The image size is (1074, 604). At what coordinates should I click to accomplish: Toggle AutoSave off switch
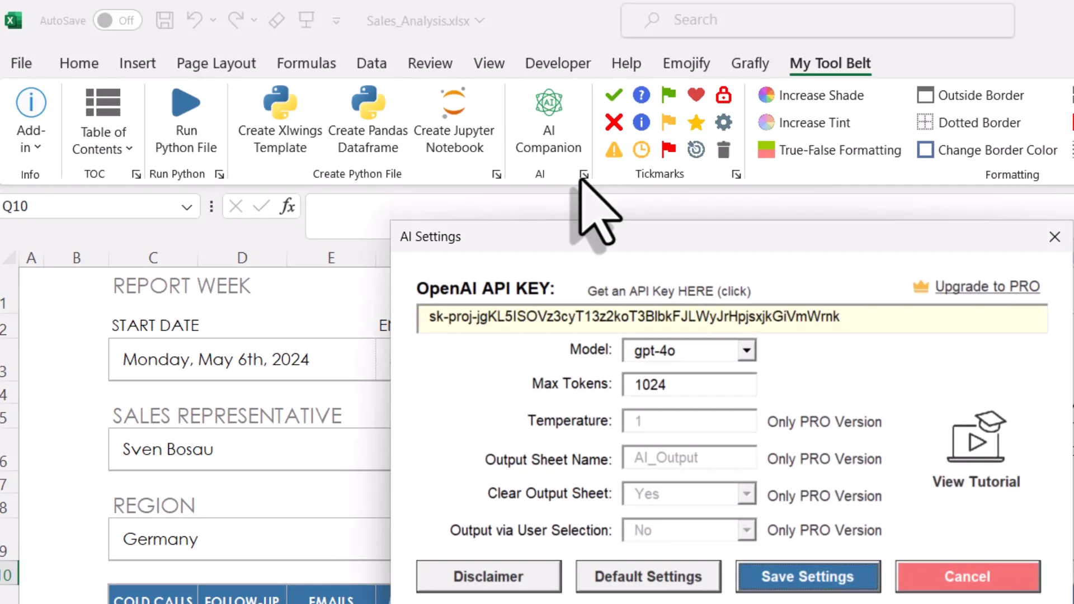(x=117, y=20)
